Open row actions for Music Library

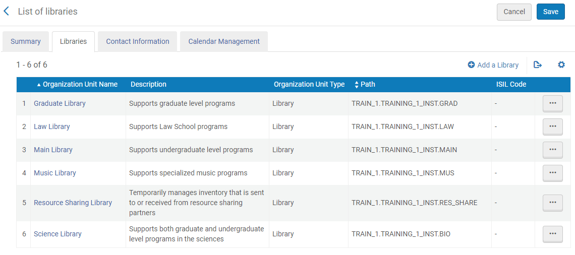(553, 173)
